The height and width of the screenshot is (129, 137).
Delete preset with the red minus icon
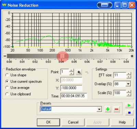coord(116,109)
